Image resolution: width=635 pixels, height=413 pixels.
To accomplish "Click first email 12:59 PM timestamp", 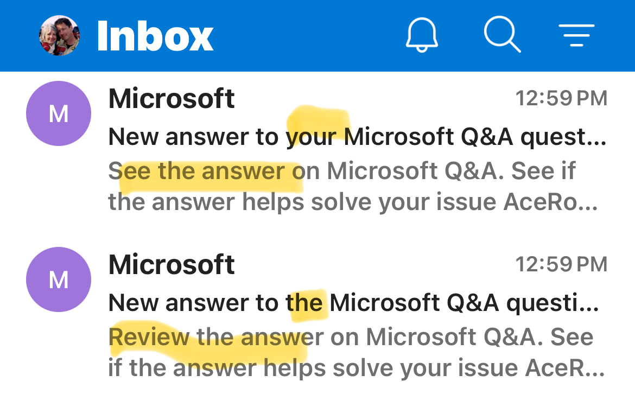I will point(561,98).
